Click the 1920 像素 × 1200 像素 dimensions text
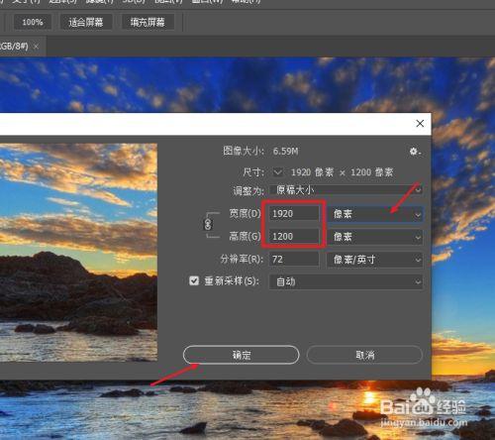 tap(342, 172)
